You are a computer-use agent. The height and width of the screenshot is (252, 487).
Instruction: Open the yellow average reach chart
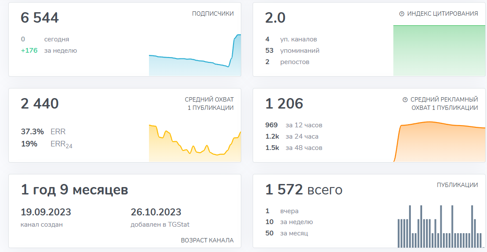(x=195, y=143)
